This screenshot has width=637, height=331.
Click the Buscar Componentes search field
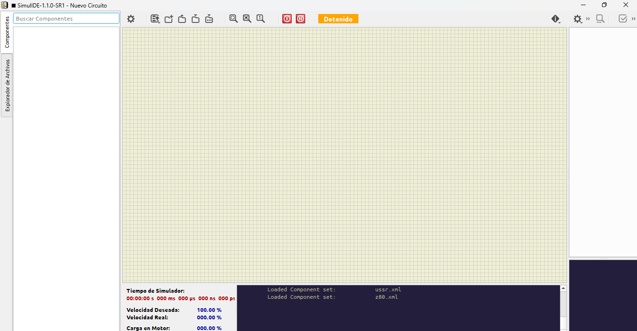click(x=66, y=19)
